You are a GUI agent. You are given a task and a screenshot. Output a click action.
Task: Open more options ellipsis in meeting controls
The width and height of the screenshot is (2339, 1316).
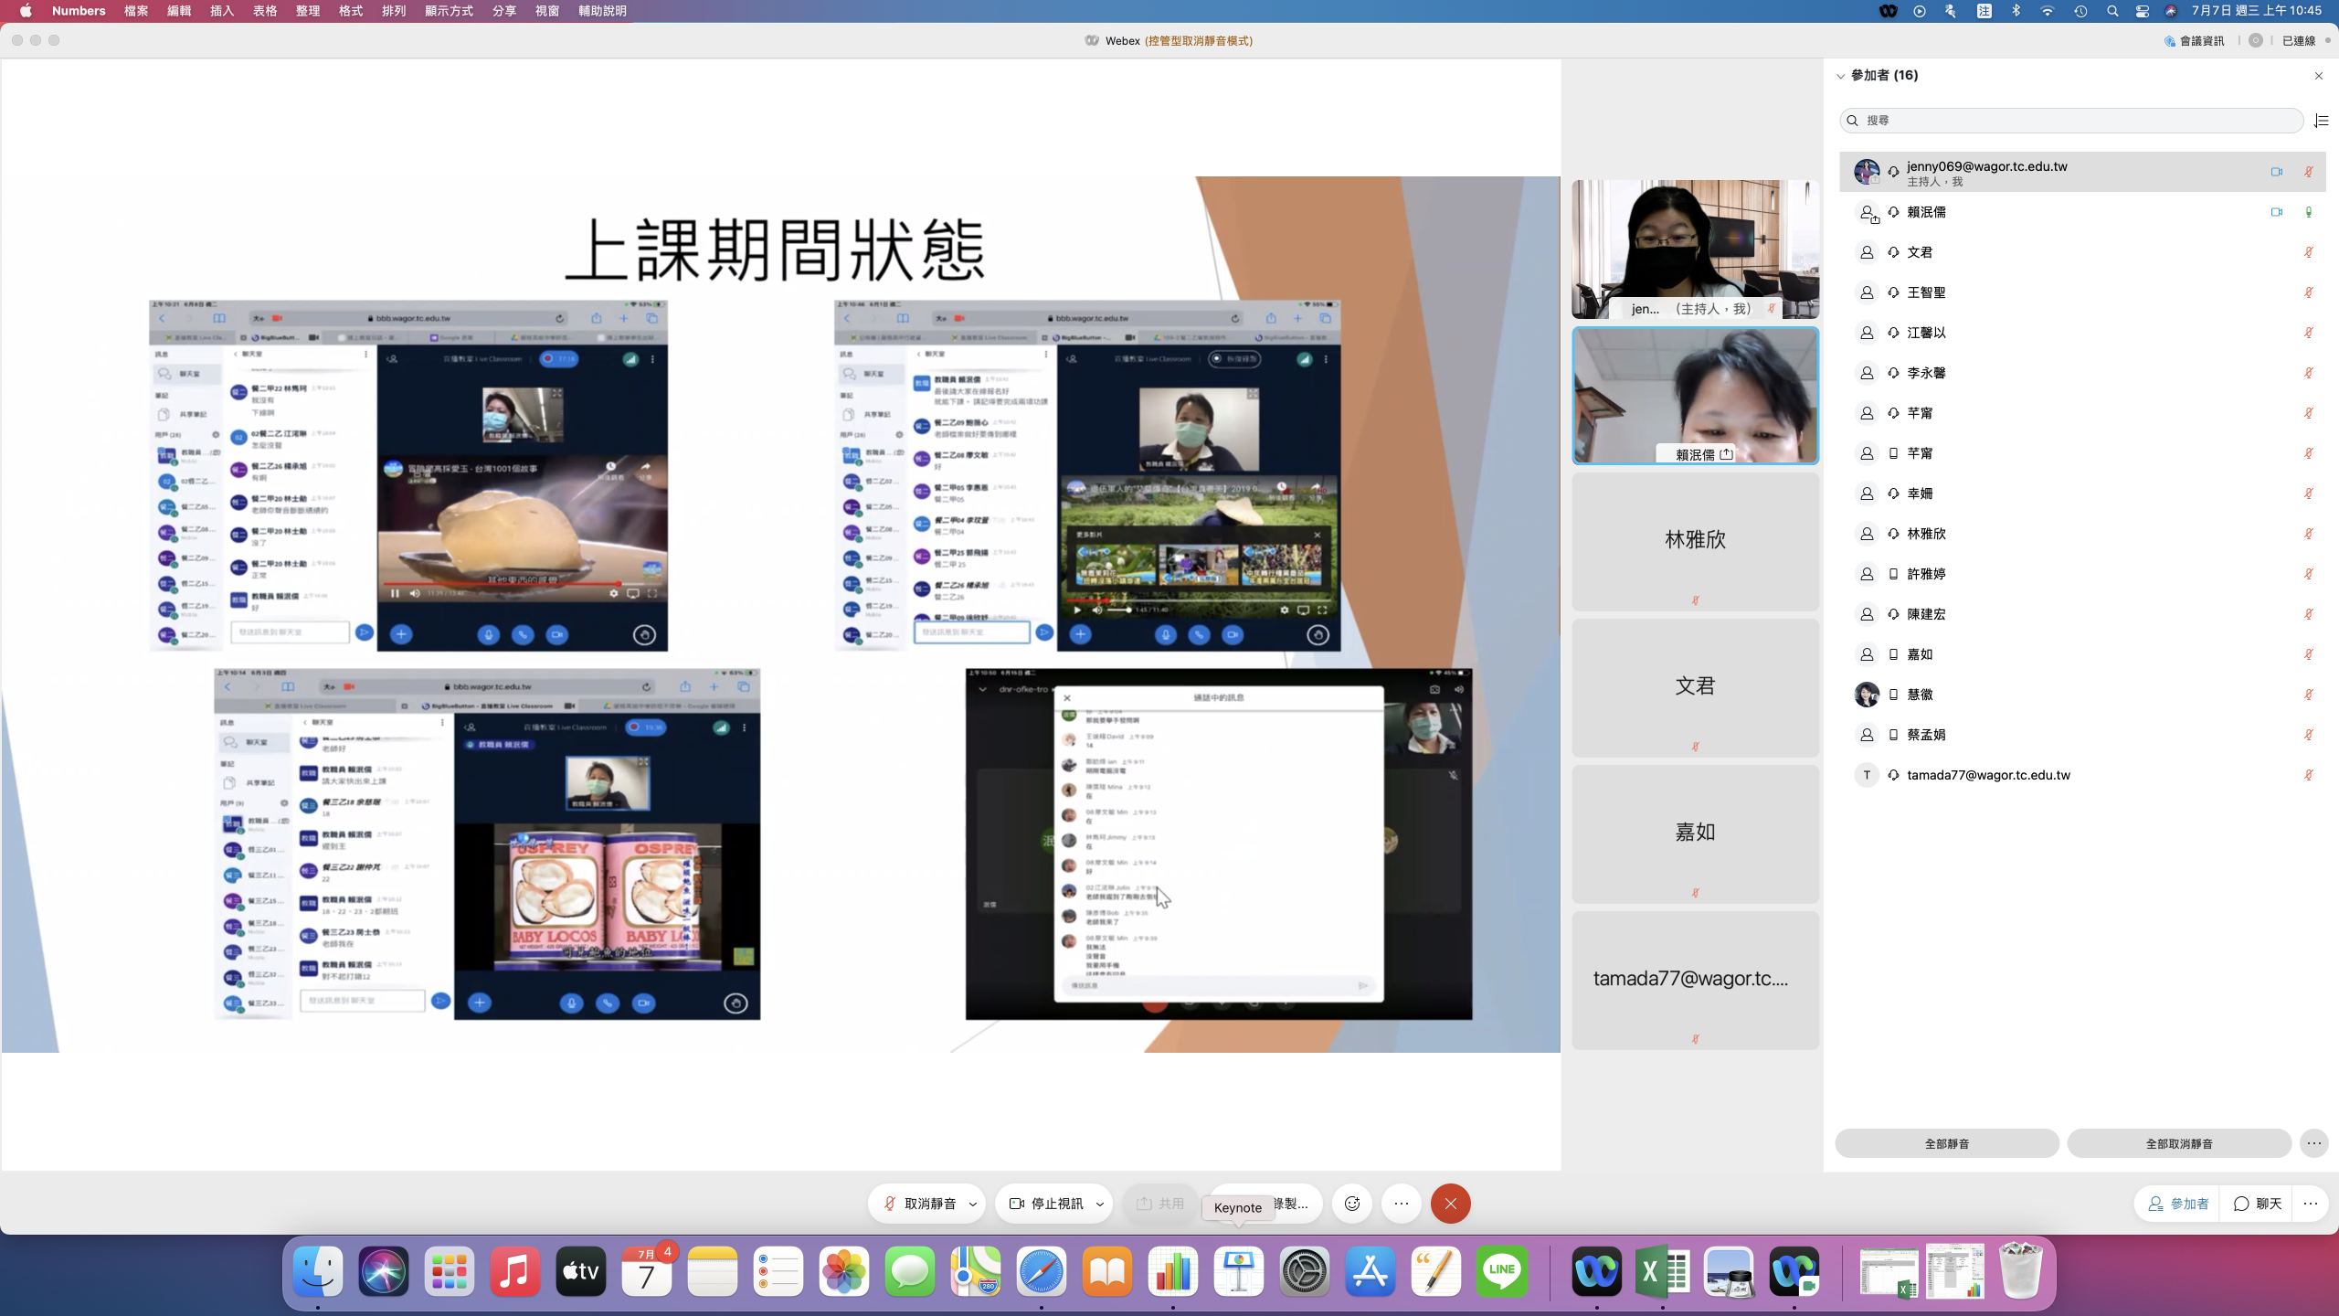[x=1402, y=1204]
